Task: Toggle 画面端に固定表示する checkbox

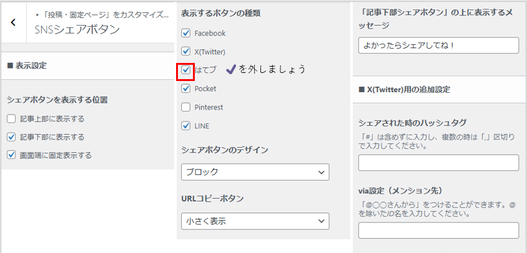Action: (x=12, y=155)
